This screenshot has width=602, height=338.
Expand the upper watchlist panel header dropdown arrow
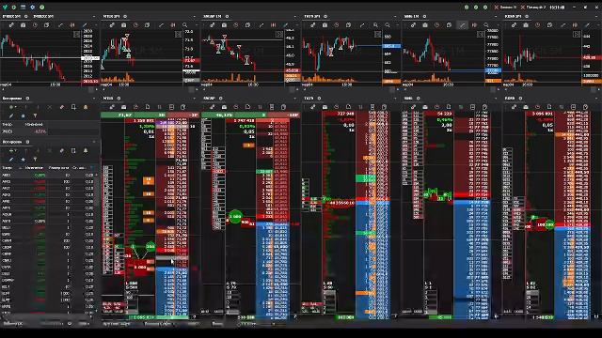[x=94, y=99]
